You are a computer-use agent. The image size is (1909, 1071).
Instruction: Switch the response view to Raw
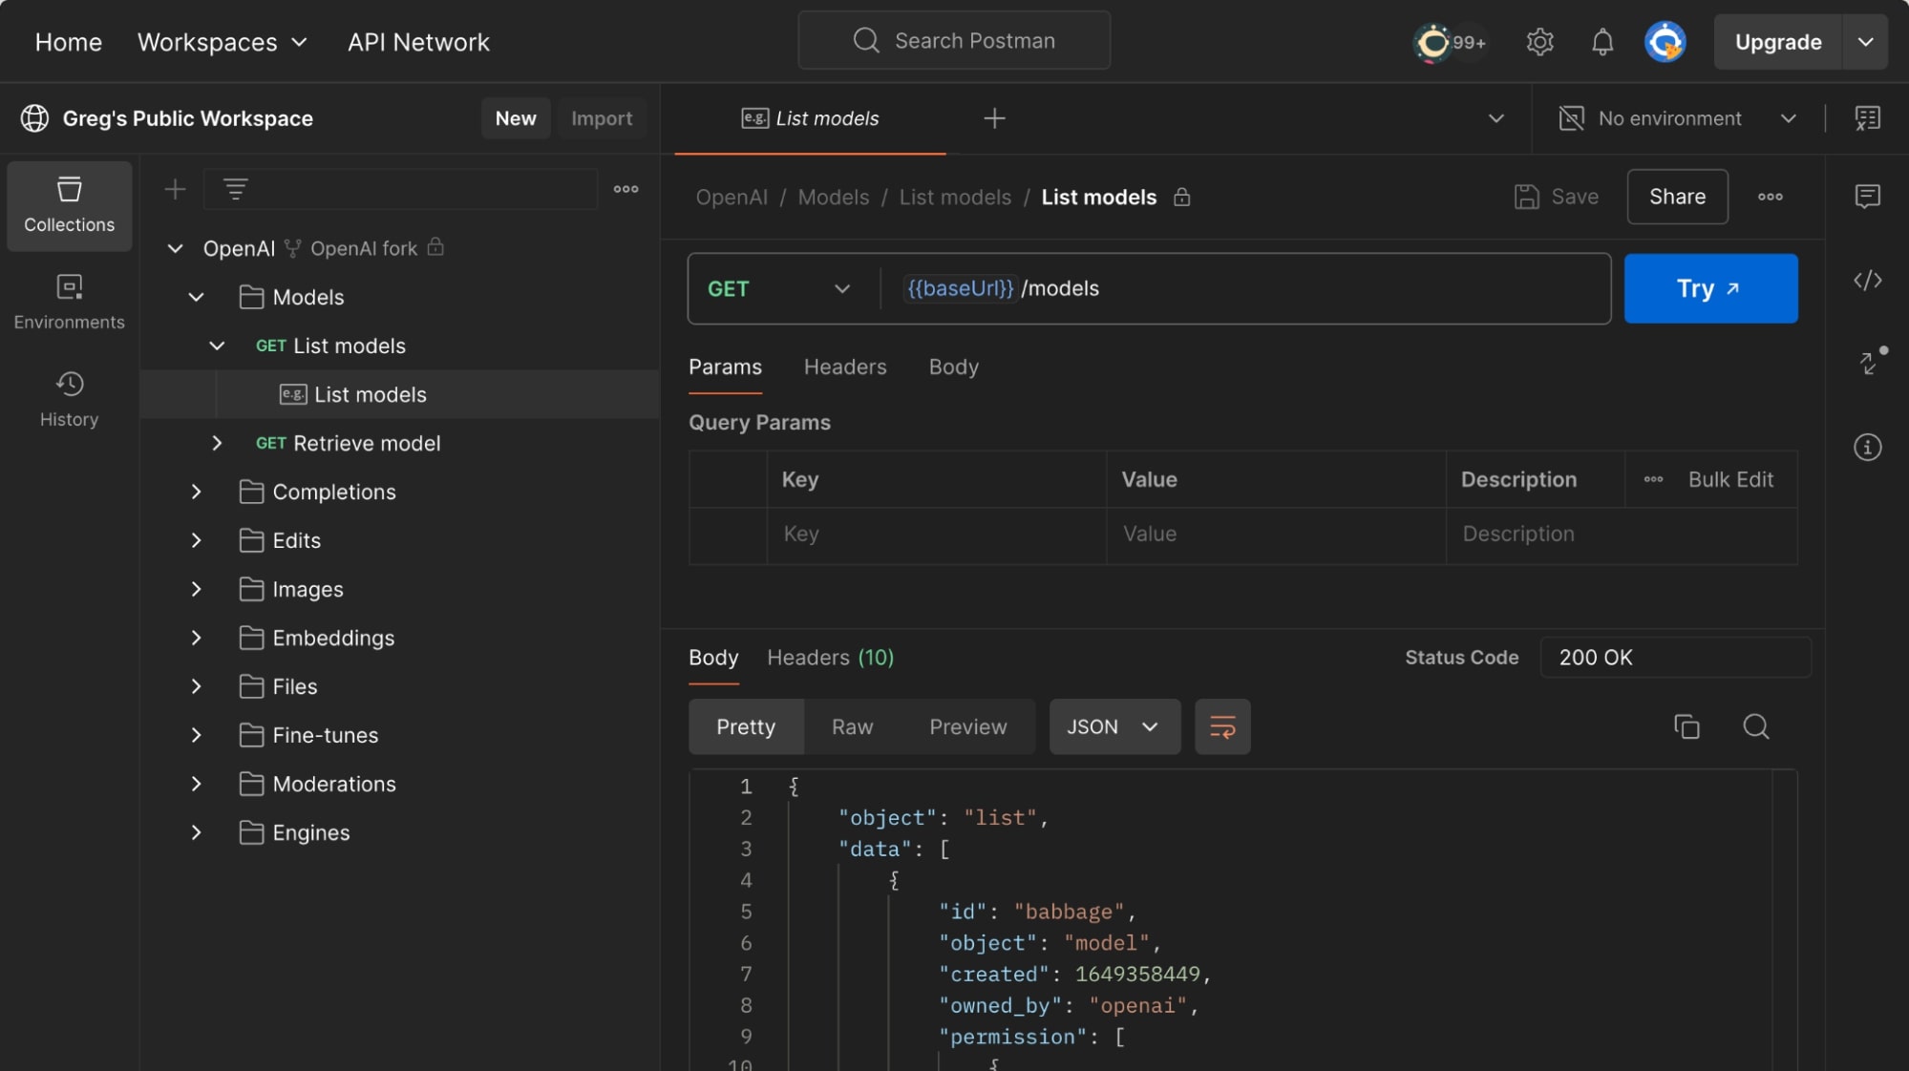pos(852,727)
